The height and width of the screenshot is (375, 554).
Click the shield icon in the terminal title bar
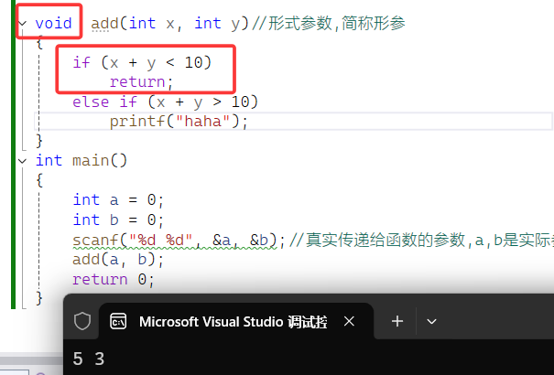point(82,321)
